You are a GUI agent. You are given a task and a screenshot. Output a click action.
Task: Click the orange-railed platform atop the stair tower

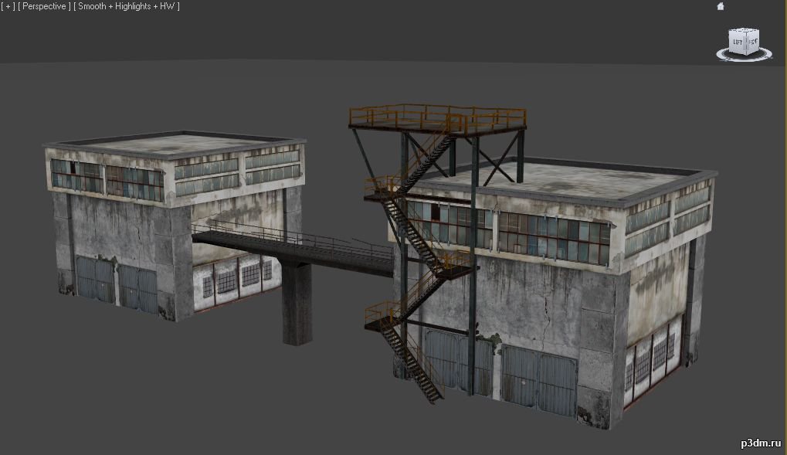click(x=438, y=118)
